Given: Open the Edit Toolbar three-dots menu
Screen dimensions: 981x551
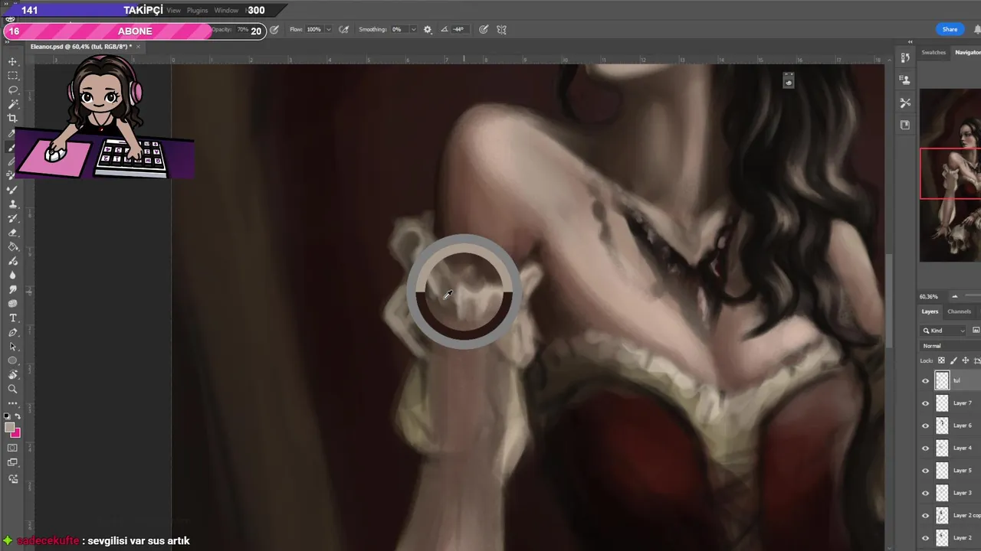Looking at the screenshot, I should [12, 403].
